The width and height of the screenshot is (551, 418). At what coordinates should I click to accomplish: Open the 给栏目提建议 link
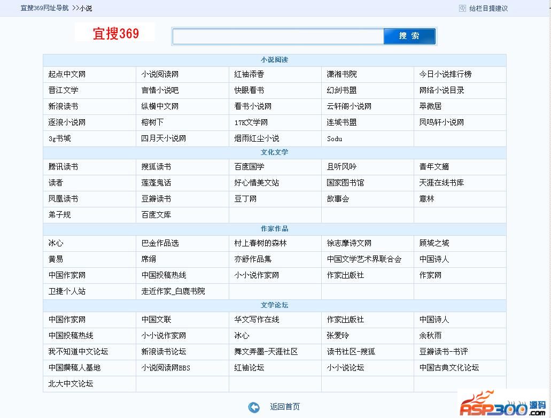[488, 8]
